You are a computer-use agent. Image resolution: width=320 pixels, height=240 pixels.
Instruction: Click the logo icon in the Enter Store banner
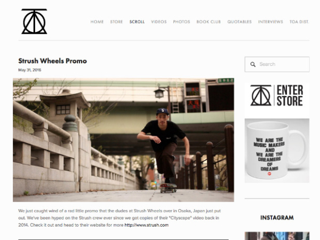(261, 95)
